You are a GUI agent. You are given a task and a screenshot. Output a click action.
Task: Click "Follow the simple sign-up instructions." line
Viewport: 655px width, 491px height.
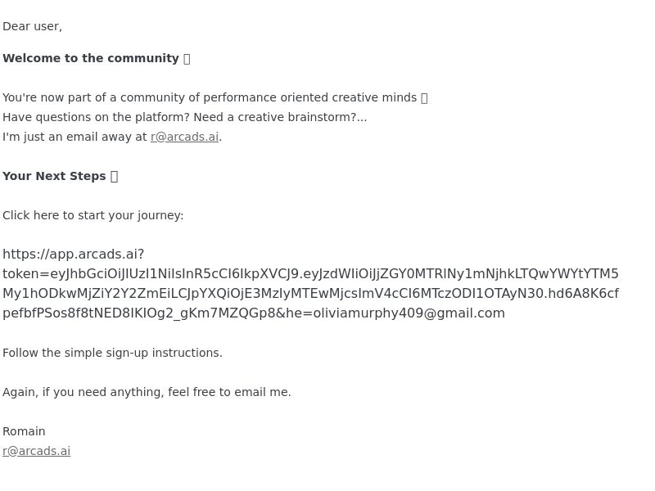[112, 353]
